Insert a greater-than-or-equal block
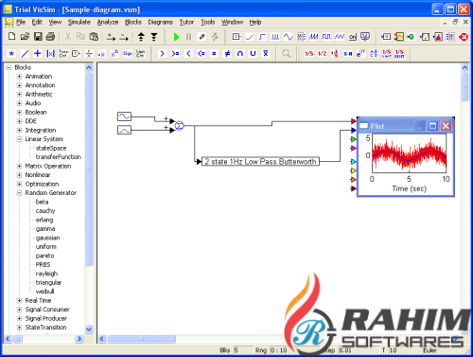 (175, 54)
